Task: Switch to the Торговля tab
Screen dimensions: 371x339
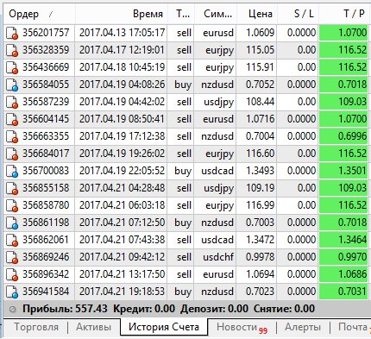Action: [x=36, y=327]
